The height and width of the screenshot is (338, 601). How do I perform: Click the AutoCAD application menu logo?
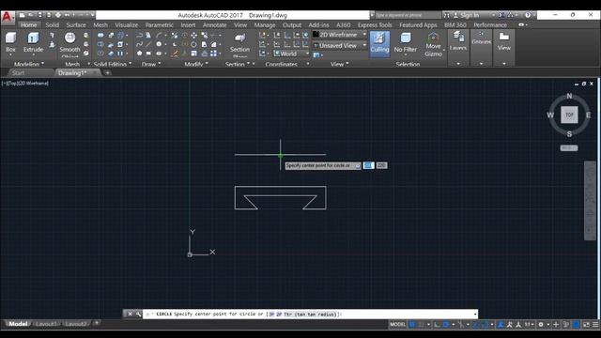coord(8,17)
